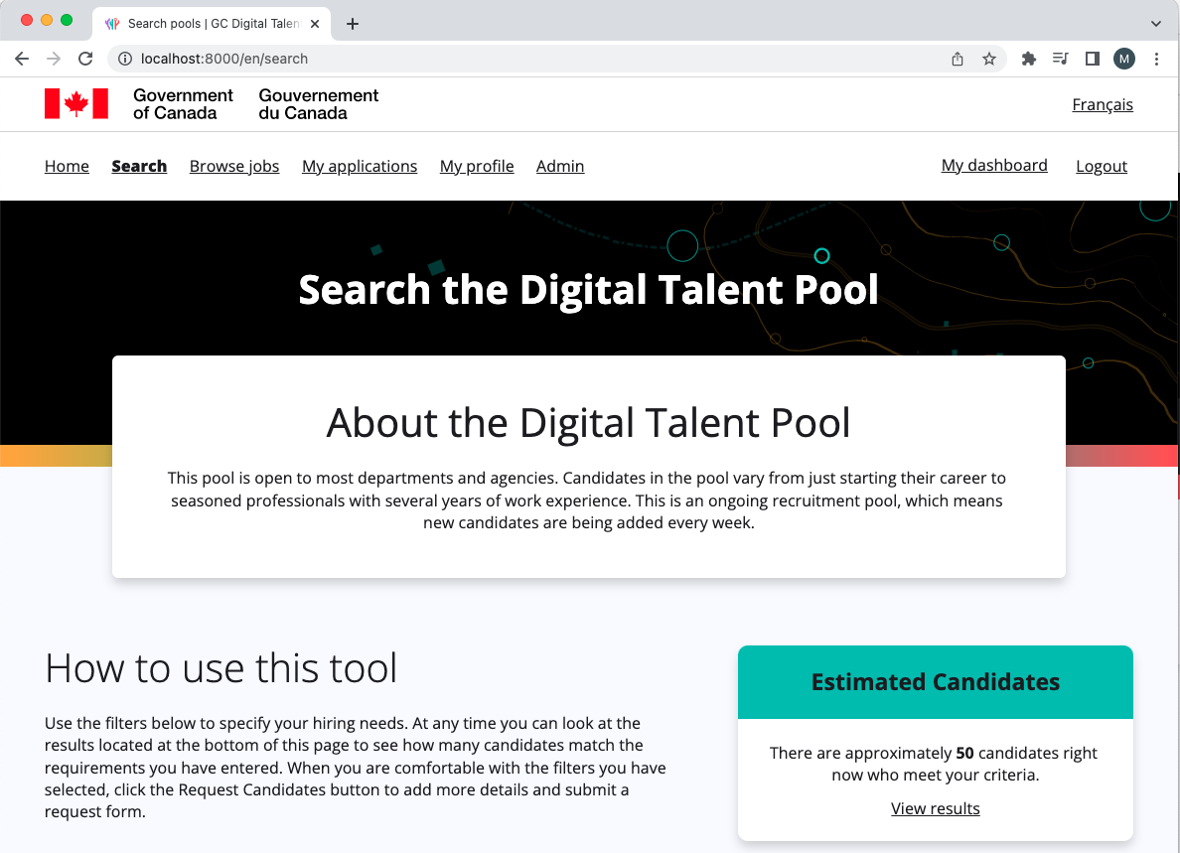Open the browser sidebar panel icon

[x=1092, y=59]
